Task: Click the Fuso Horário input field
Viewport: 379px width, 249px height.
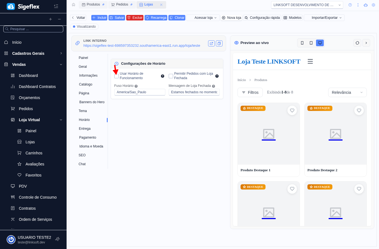Action: (x=140, y=92)
